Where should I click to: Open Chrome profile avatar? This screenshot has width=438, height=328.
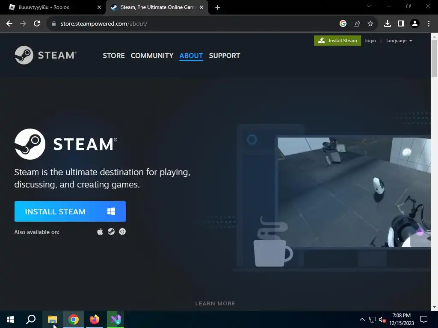415,24
